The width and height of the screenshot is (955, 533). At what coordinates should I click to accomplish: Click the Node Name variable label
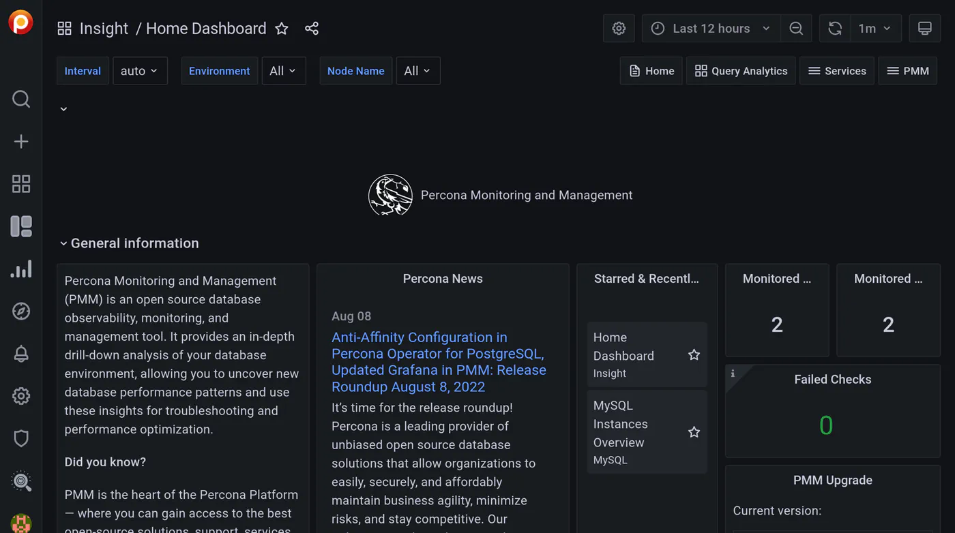click(356, 71)
